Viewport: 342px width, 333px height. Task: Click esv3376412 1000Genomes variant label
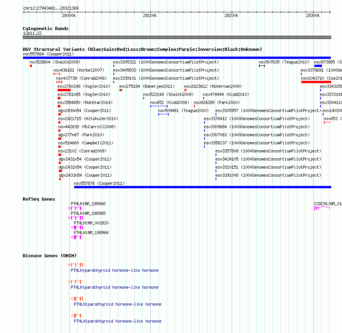(x=257, y=119)
